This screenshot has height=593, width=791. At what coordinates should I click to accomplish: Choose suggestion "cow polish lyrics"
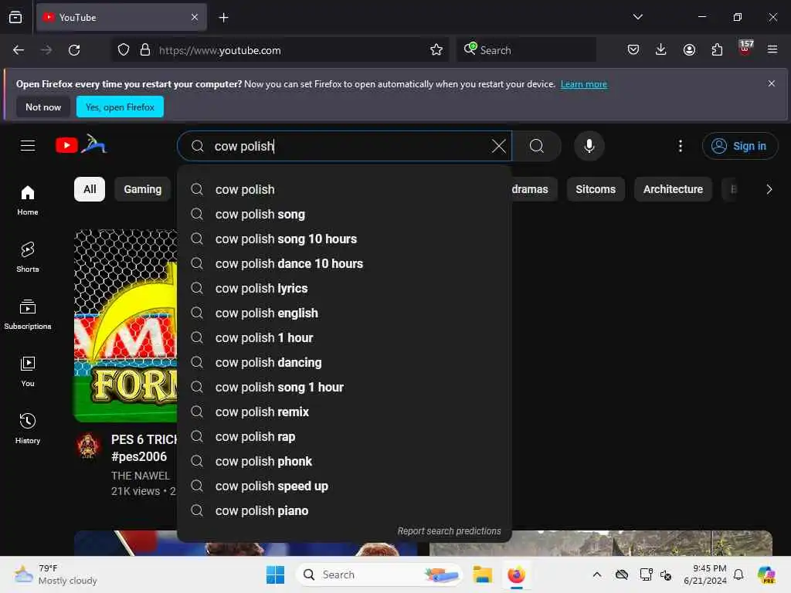coord(345,289)
